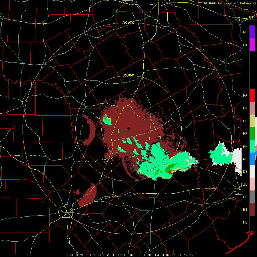The width and height of the screenshot is (257, 257).
Task: Click the 100 NMI range ring label
Action: point(128,23)
